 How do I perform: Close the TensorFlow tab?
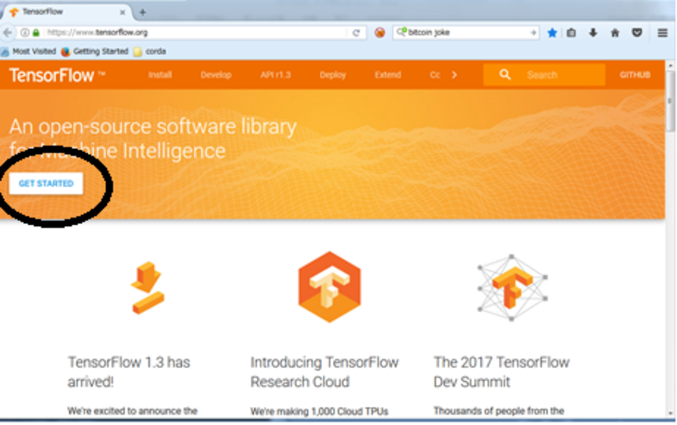(x=122, y=12)
